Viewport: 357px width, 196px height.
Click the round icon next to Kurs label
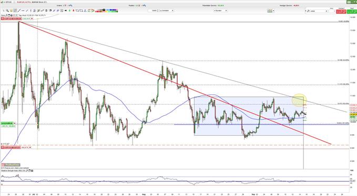pyautogui.click(x=12, y=15)
